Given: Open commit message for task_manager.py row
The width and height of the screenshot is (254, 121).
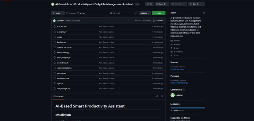Looking at the screenshot, I should coord(107,89).
